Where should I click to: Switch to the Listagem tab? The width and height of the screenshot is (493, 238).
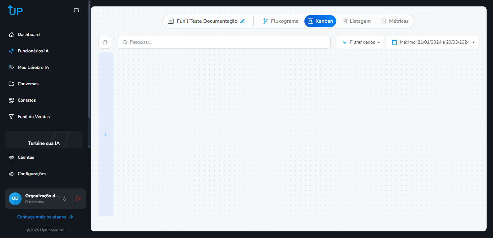[357, 21]
